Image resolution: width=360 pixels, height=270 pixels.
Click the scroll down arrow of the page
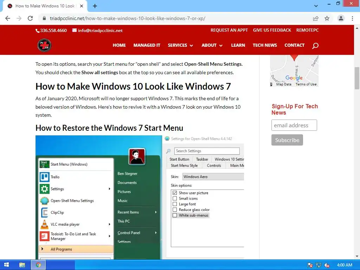(x=357, y=256)
